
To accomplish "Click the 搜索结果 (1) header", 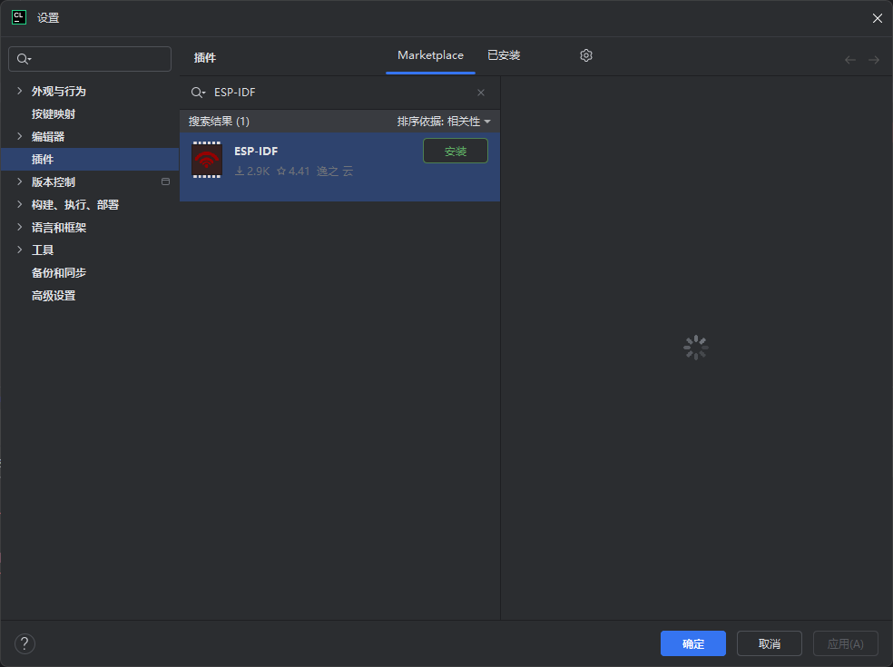I will (220, 122).
